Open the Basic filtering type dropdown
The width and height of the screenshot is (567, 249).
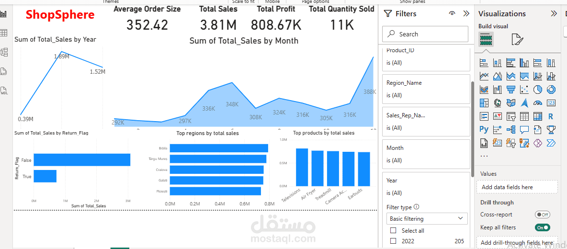tap(427, 219)
